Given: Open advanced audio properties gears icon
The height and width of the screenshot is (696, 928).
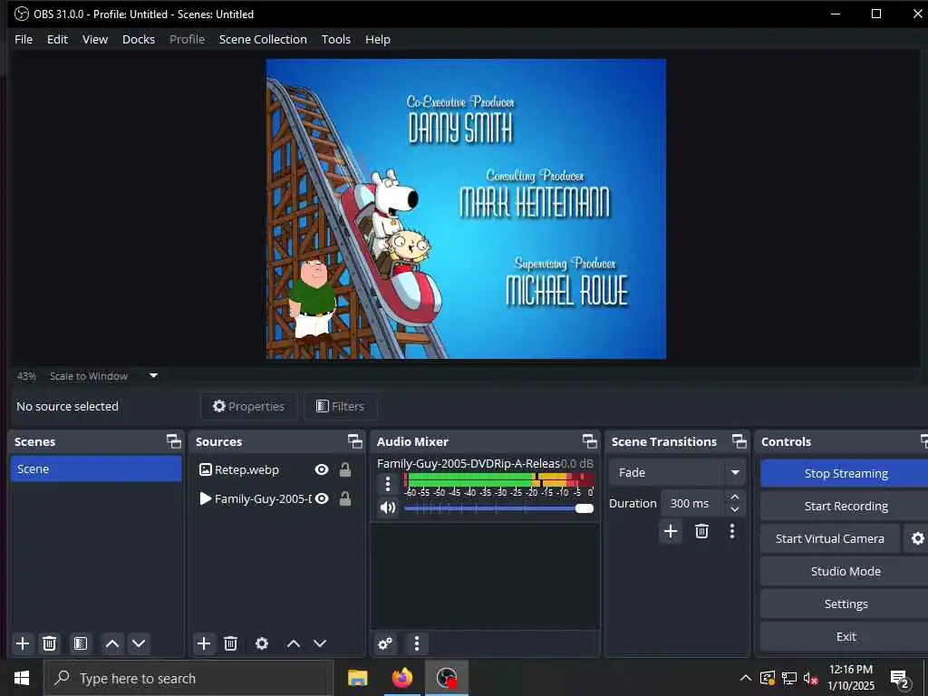Looking at the screenshot, I should (385, 643).
